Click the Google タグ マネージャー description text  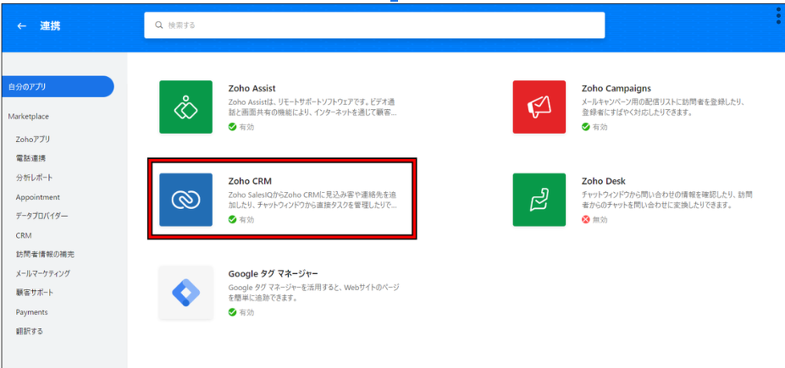coord(313,293)
